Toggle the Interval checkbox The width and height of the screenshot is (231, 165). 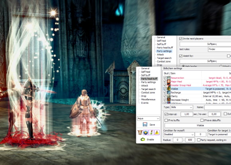pos(166,114)
